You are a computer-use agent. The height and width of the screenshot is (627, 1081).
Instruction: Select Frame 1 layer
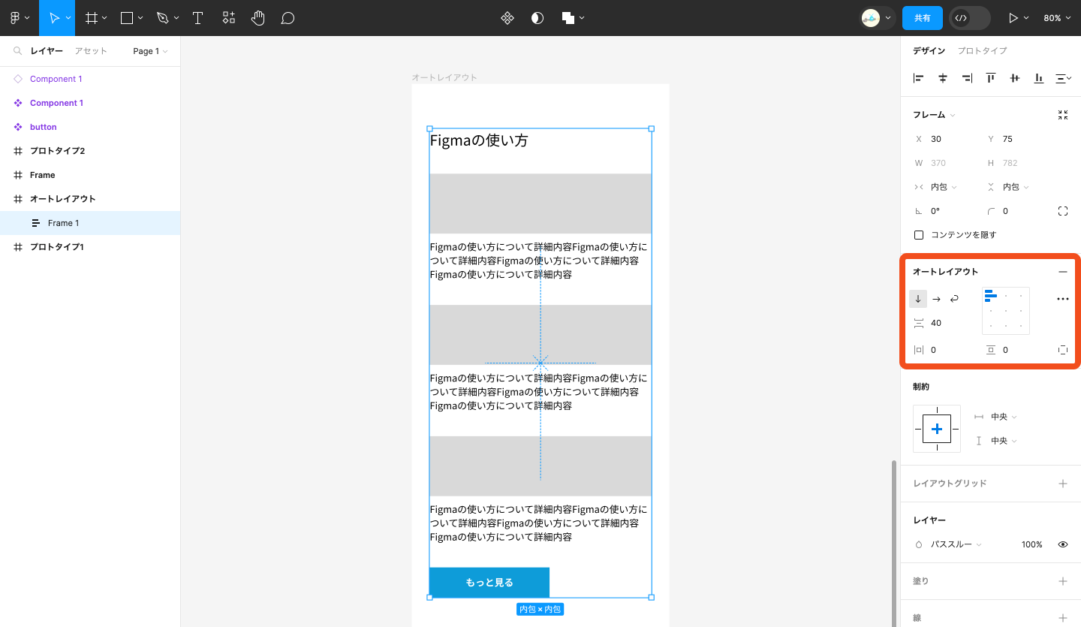(90, 223)
